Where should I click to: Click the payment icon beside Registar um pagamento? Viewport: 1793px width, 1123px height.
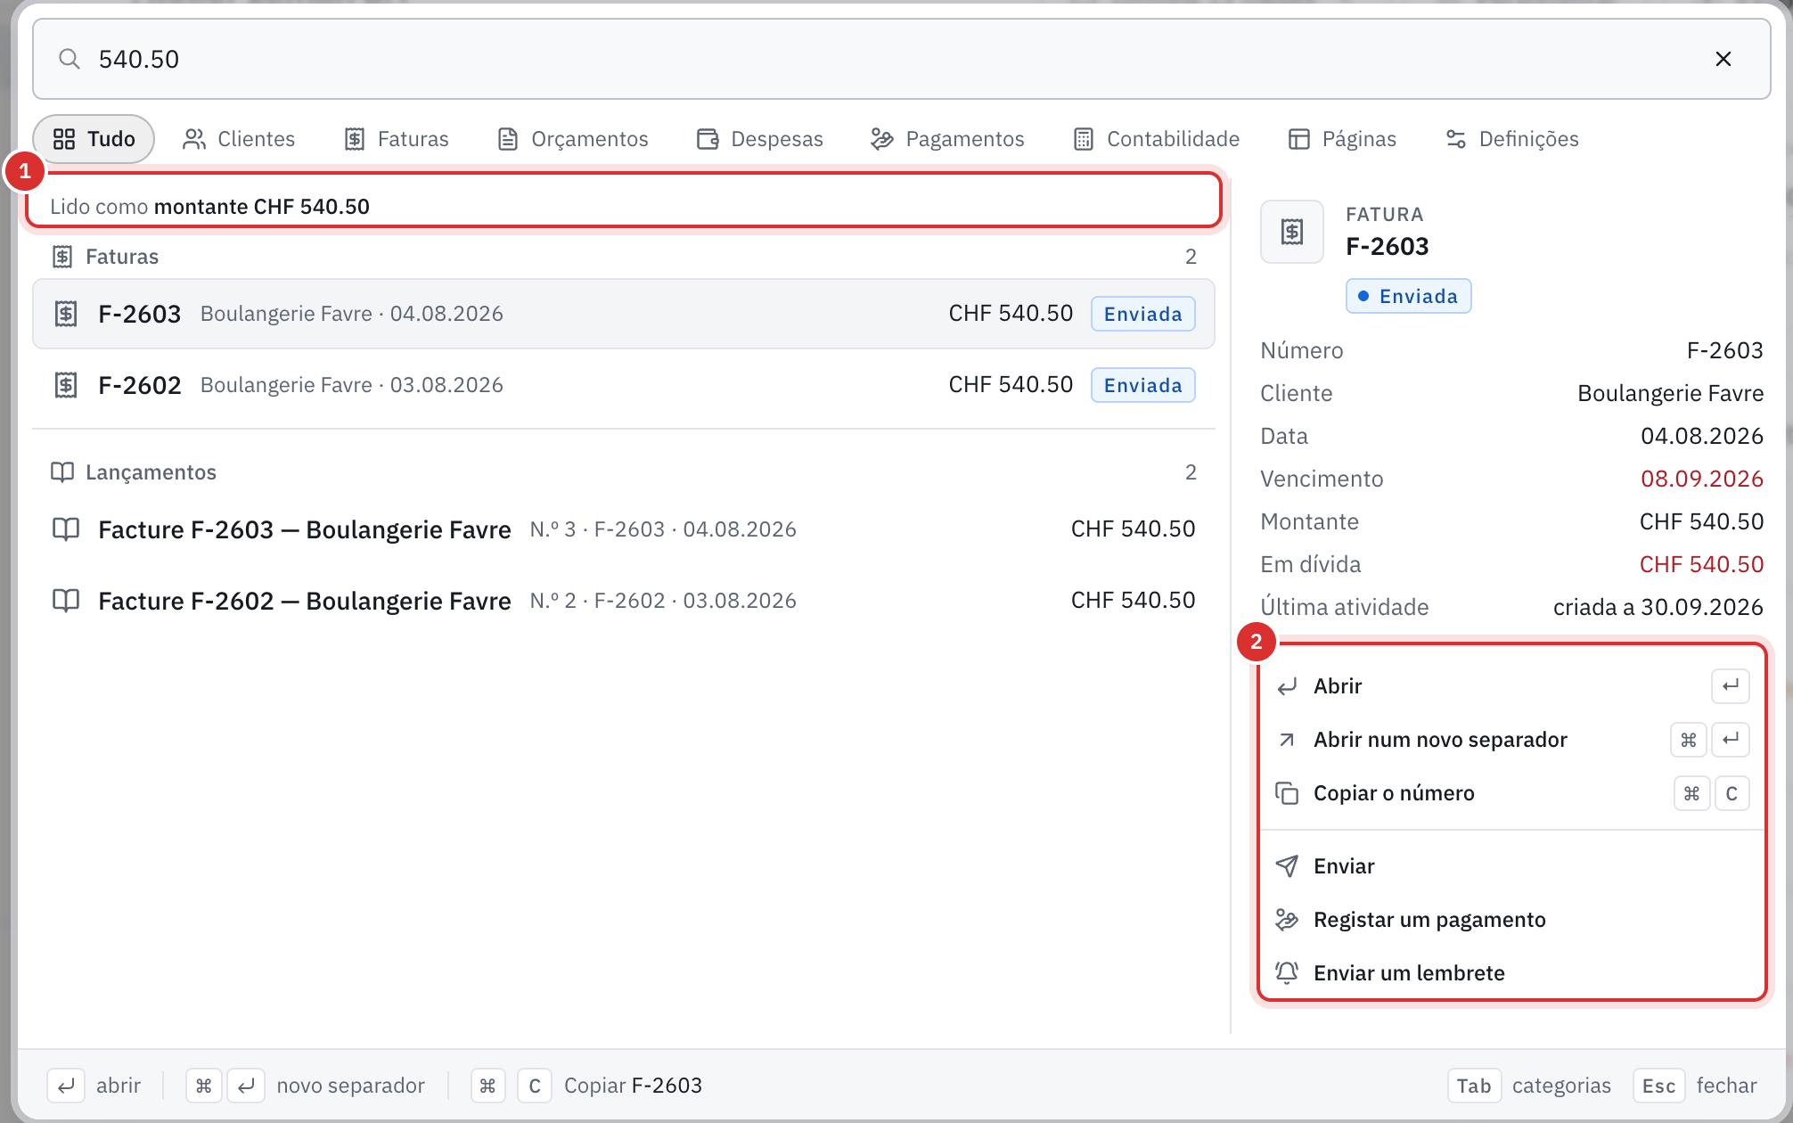(1287, 920)
